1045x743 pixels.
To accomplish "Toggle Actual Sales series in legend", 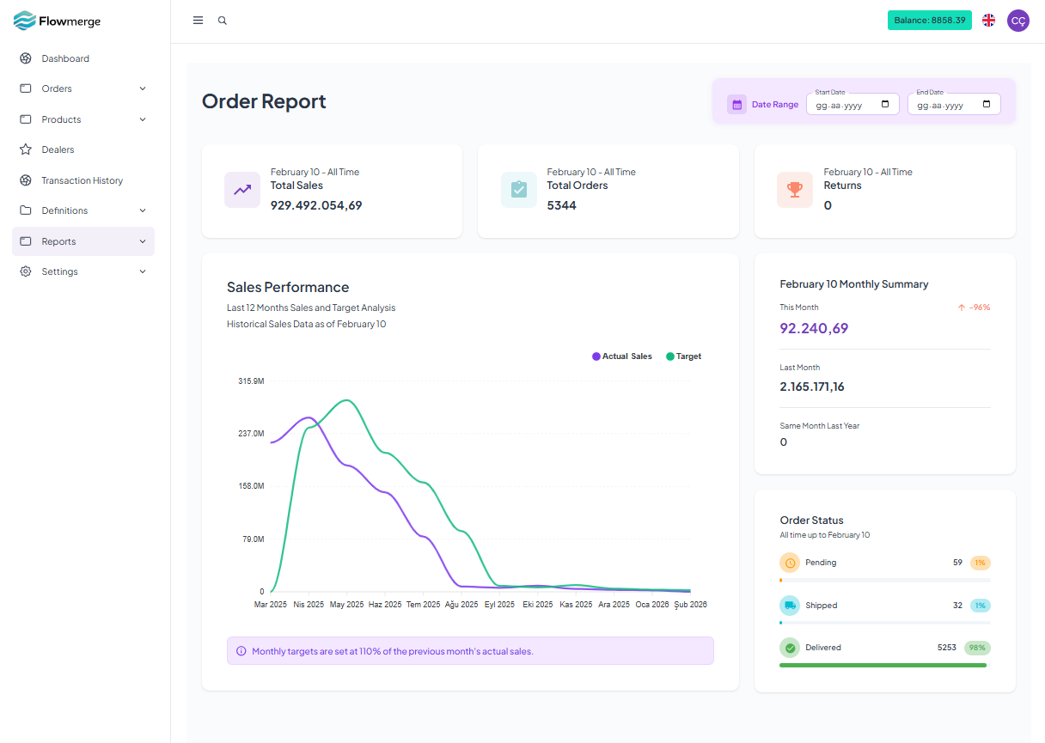I will pyautogui.click(x=622, y=356).
